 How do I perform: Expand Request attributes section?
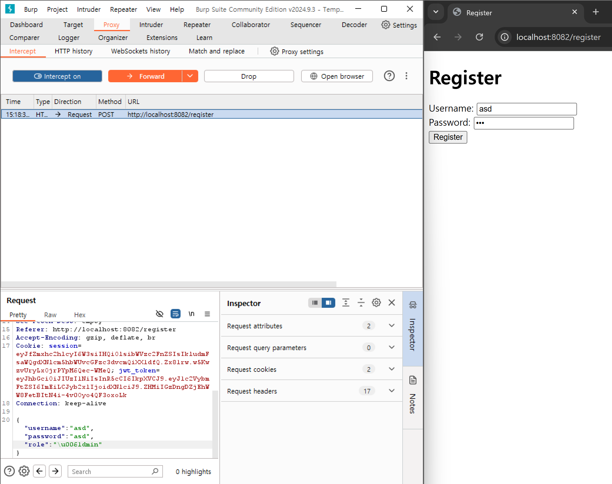click(x=311, y=326)
